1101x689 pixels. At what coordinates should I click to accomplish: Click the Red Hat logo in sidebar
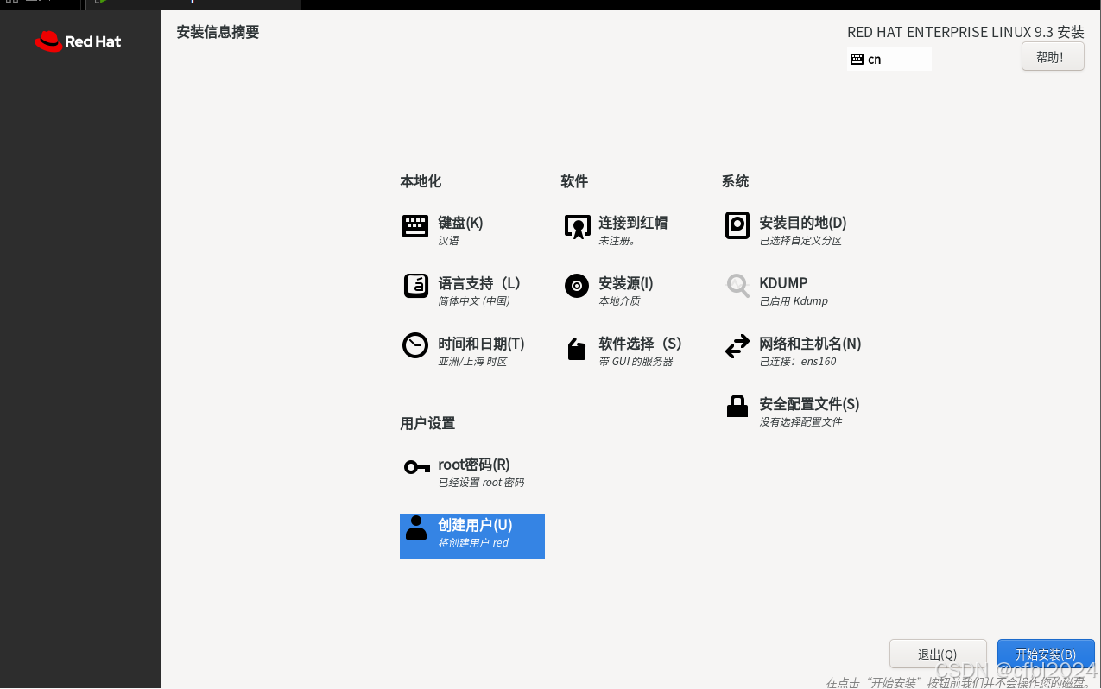click(x=77, y=41)
